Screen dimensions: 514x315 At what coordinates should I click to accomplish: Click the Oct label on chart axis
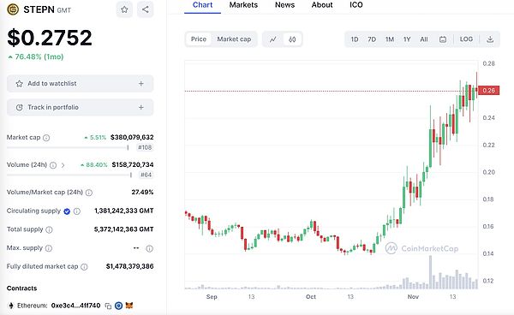pyautogui.click(x=311, y=297)
